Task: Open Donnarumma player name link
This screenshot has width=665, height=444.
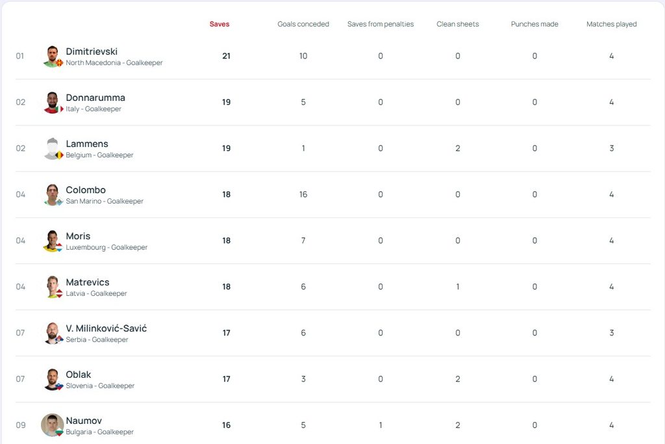Action: click(x=95, y=98)
